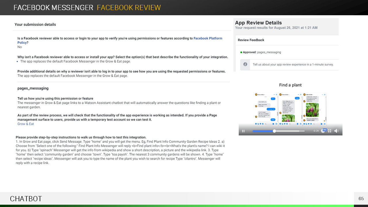Select the green Approved status dot
Screen dimensions: 368x207
(x=241, y=52)
